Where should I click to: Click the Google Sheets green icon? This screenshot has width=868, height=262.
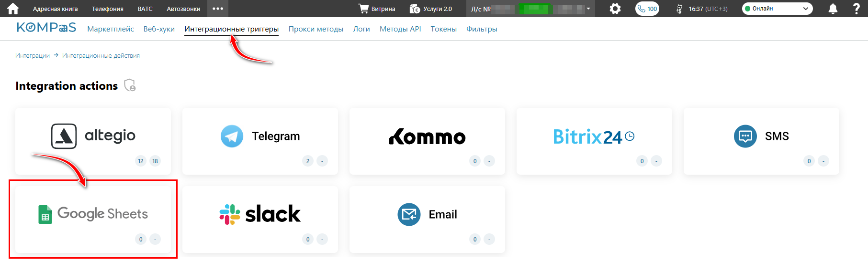[45, 214]
